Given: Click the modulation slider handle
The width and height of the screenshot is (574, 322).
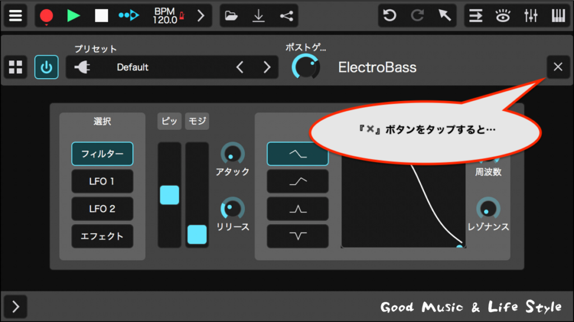Looking at the screenshot, I should (197, 234).
